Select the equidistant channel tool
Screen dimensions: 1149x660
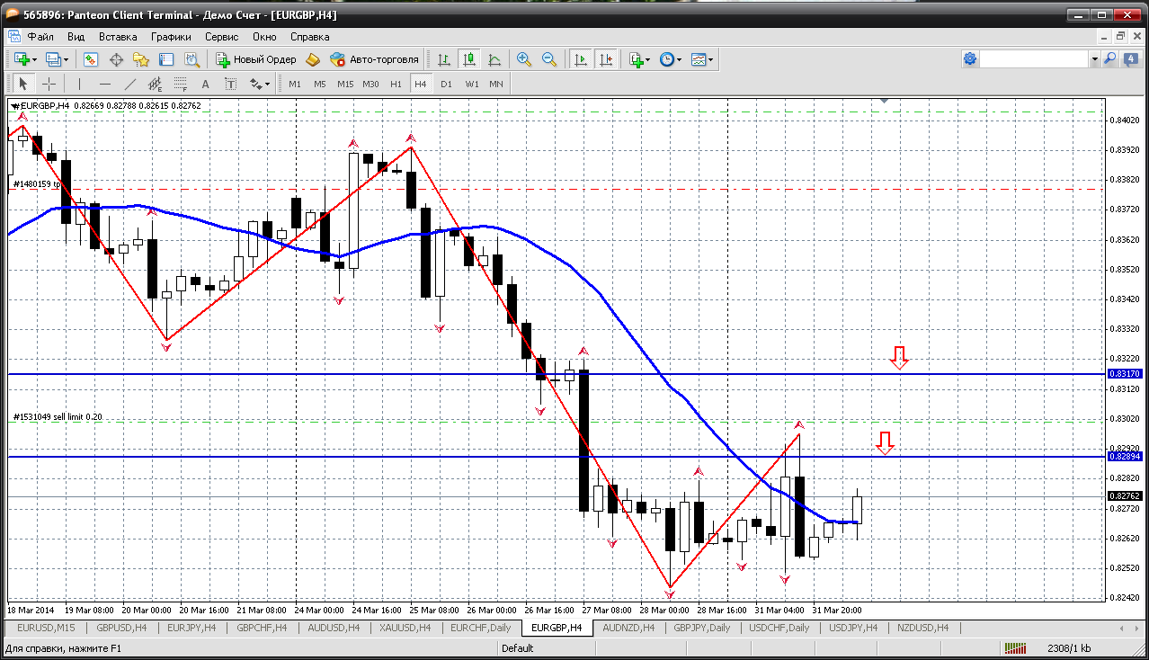point(155,84)
